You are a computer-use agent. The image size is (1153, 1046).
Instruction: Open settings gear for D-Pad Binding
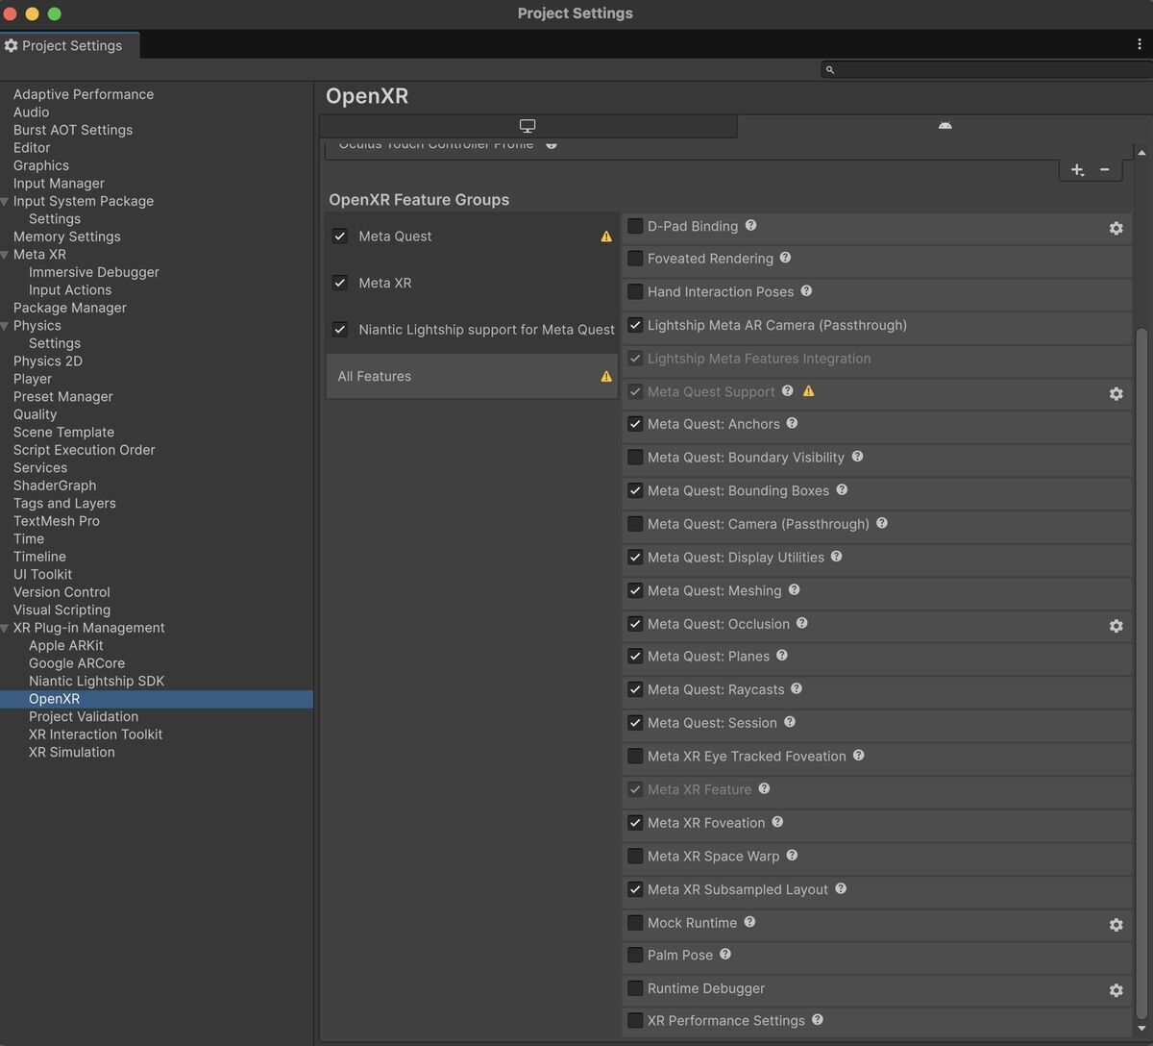(1116, 228)
